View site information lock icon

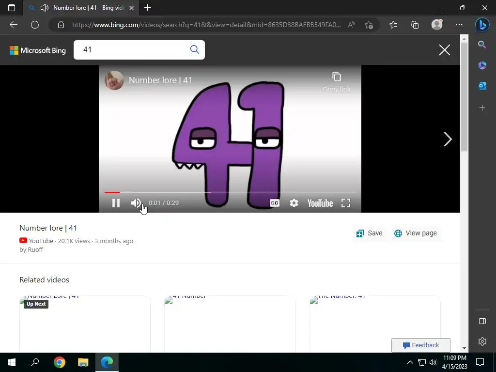tap(61, 25)
